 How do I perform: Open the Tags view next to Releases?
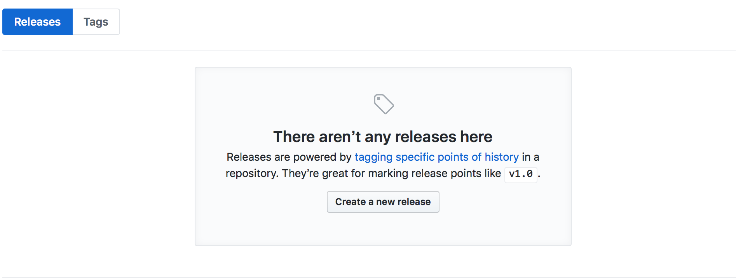coord(96,22)
